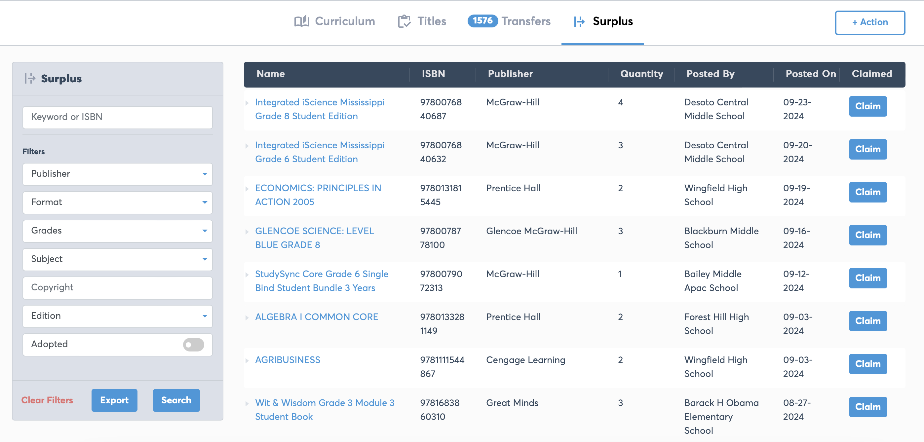Click the + Action button
The height and width of the screenshot is (442, 924).
869,22
